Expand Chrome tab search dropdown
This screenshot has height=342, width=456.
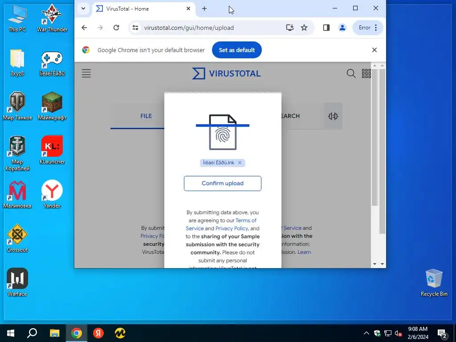point(83,8)
